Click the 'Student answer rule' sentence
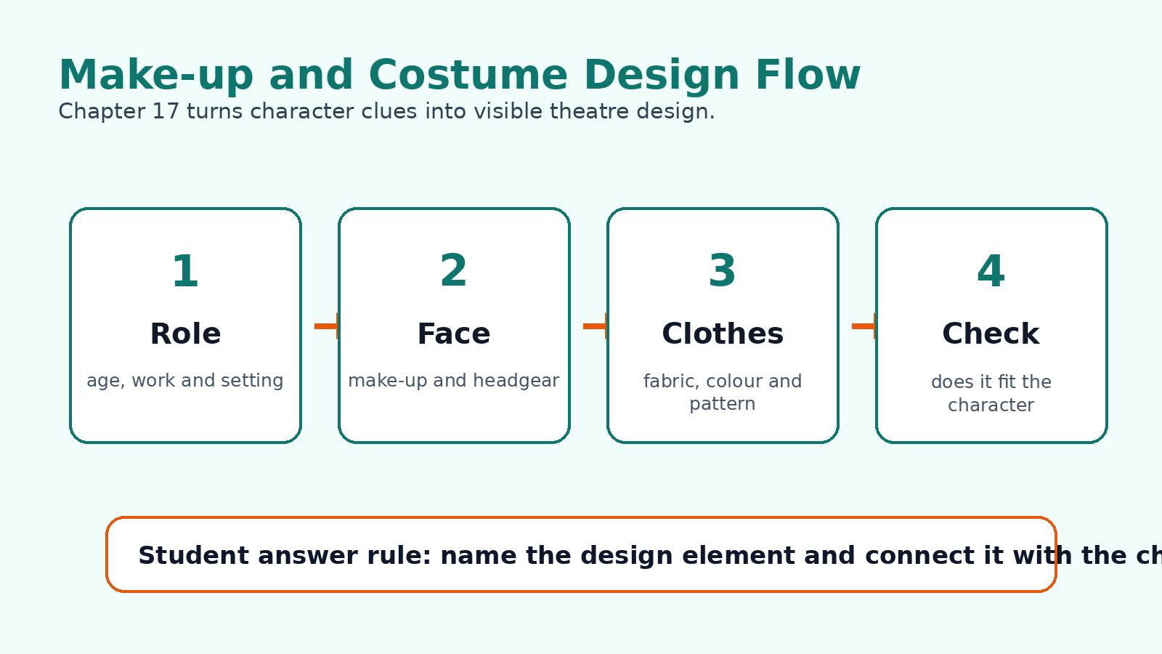This screenshot has height=654, width=1162. 650,555
